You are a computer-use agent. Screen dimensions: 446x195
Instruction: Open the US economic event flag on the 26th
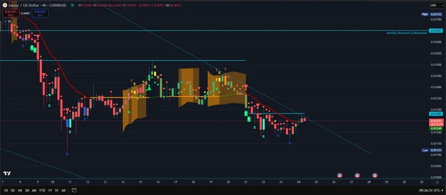point(340,175)
